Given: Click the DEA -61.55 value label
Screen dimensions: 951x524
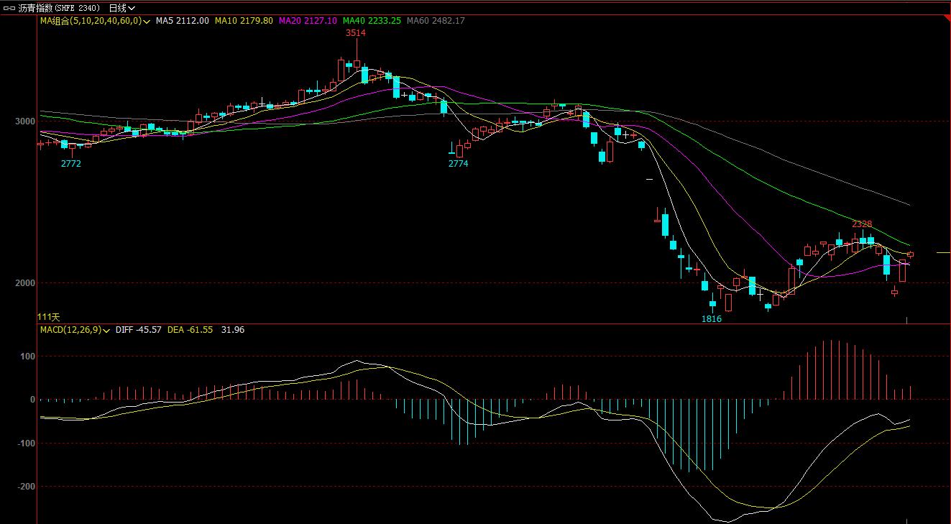Looking at the screenshot, I should tap(190, 330).
